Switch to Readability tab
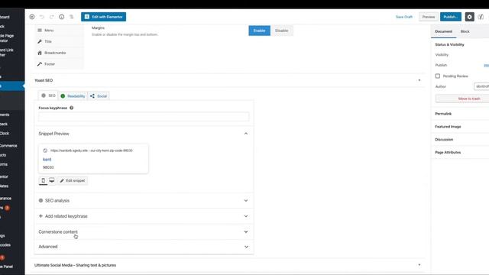 pos(73,96)
